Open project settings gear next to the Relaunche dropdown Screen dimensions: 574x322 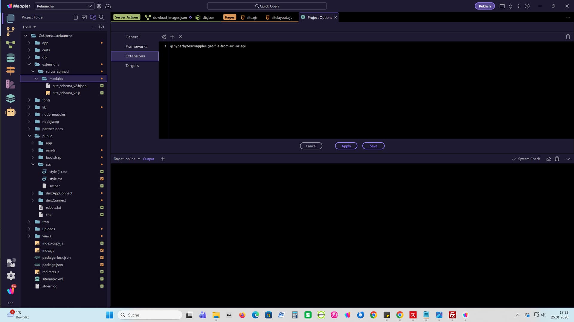(x=99, y=6)
